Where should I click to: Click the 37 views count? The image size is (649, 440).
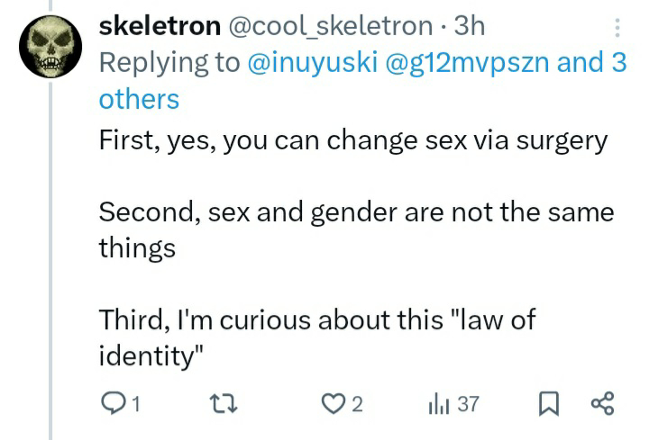point(469,404)
